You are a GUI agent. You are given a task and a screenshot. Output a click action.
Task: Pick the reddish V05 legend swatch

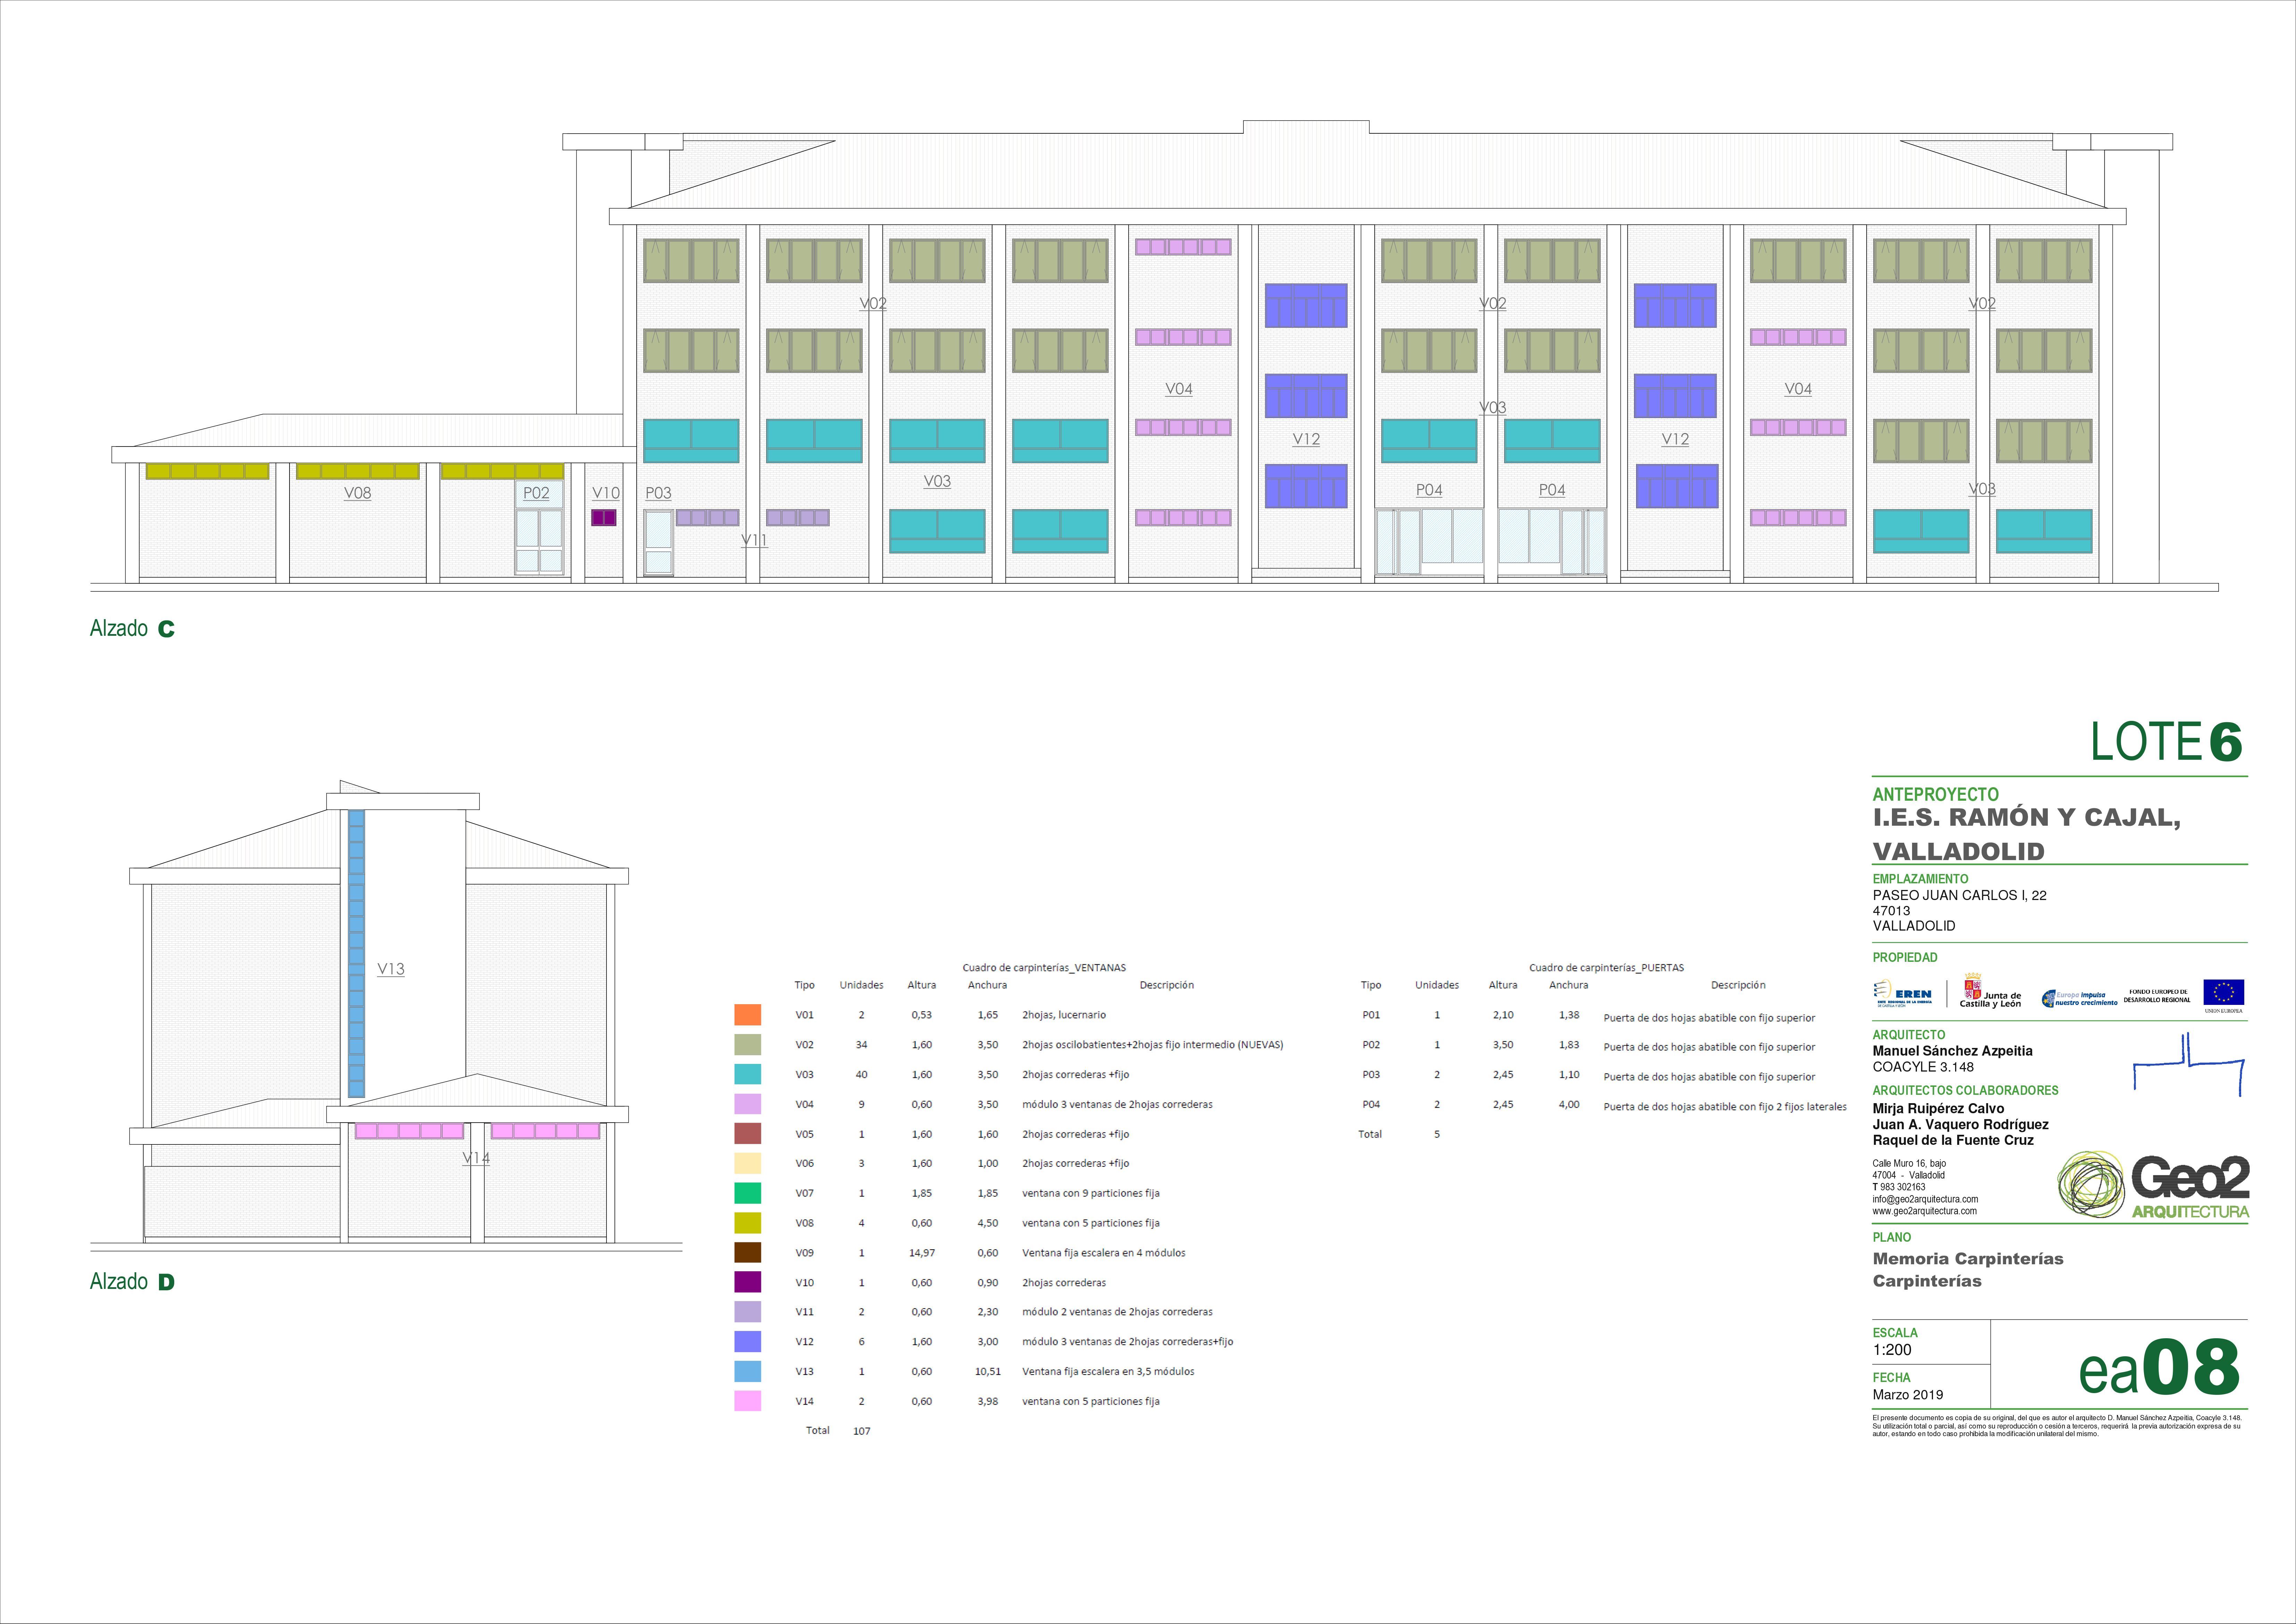tap(748, 1134)
